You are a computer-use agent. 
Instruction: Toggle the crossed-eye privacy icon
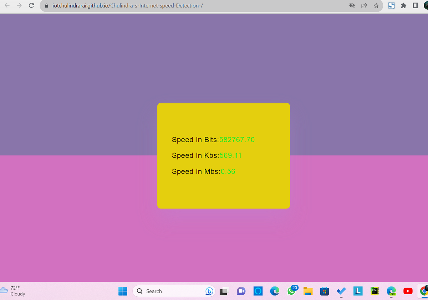click(352, 6)
